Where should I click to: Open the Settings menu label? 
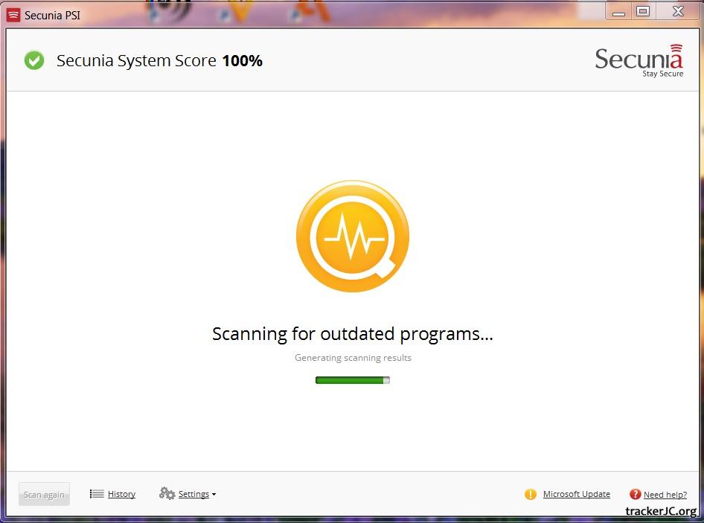tap(193, 494)
